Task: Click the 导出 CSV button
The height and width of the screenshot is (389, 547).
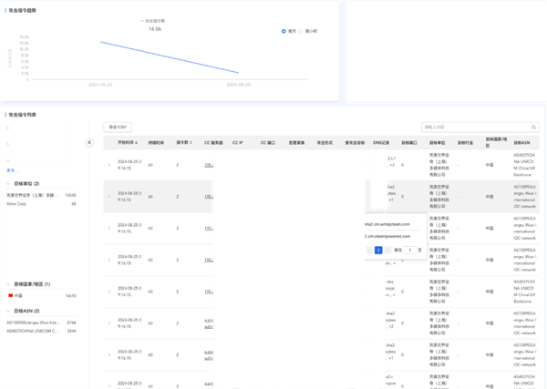Action: 118,127
